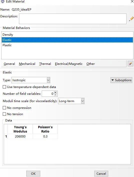Open the Moduli time scale Long-term dropdown
The image size is (134, 177).
tap(71, 101)
